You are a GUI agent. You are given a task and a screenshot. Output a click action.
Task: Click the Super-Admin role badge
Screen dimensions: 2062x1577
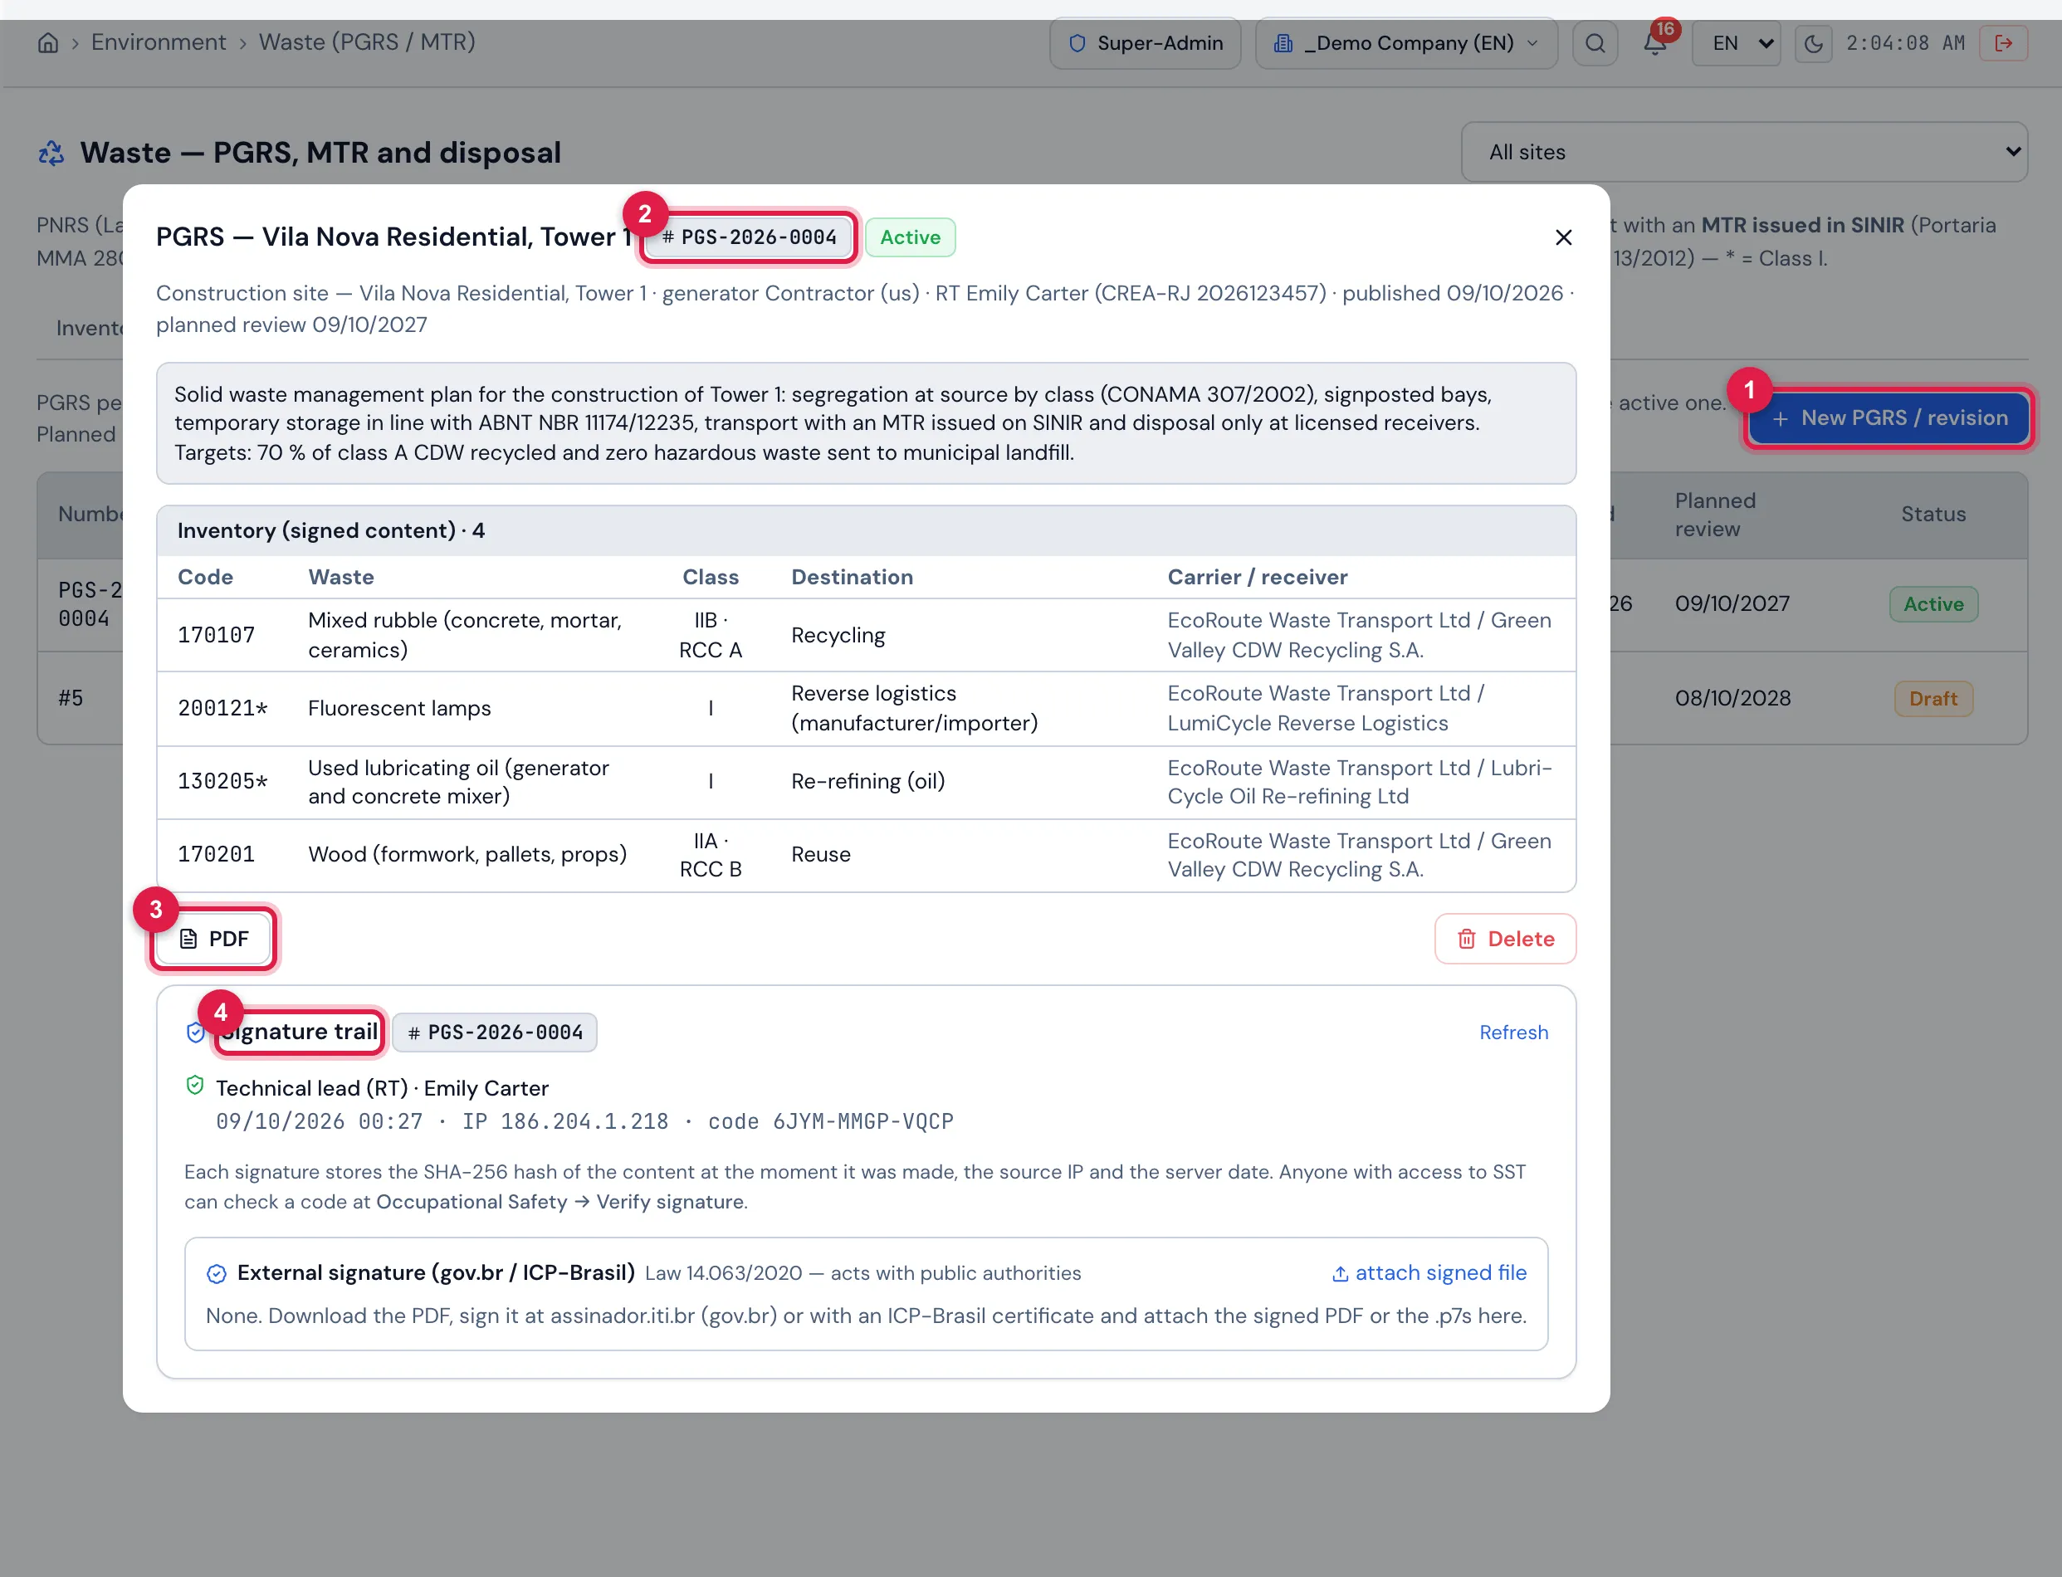click(x=1145, y=43)
